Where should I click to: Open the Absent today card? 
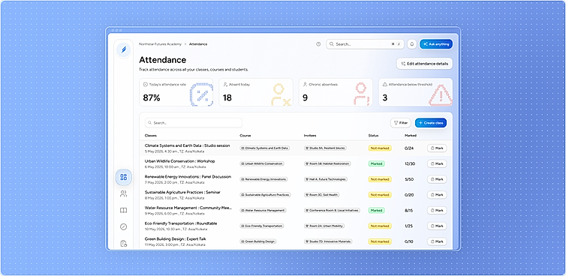coord(256,92)
